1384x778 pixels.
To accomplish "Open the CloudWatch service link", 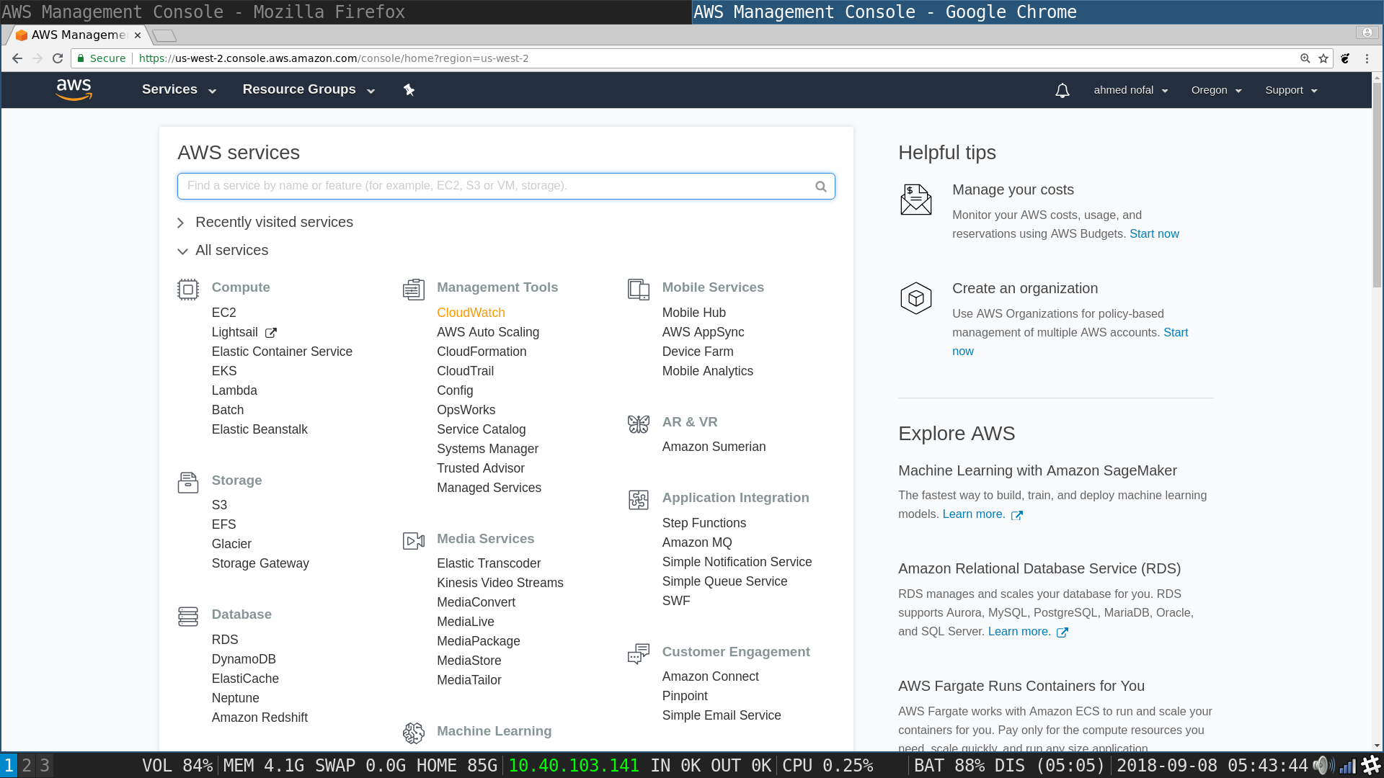I will [471, 313].
